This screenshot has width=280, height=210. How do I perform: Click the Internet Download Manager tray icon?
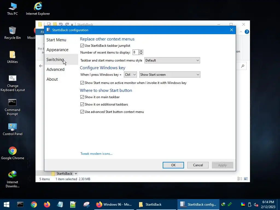tap(223, 204)
